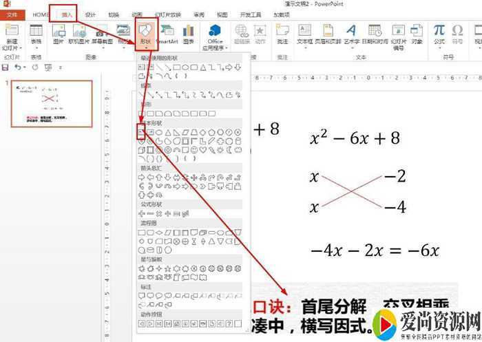Select the right arrow in 箭头总汇 section
The image size is (482, 342).
141,176
